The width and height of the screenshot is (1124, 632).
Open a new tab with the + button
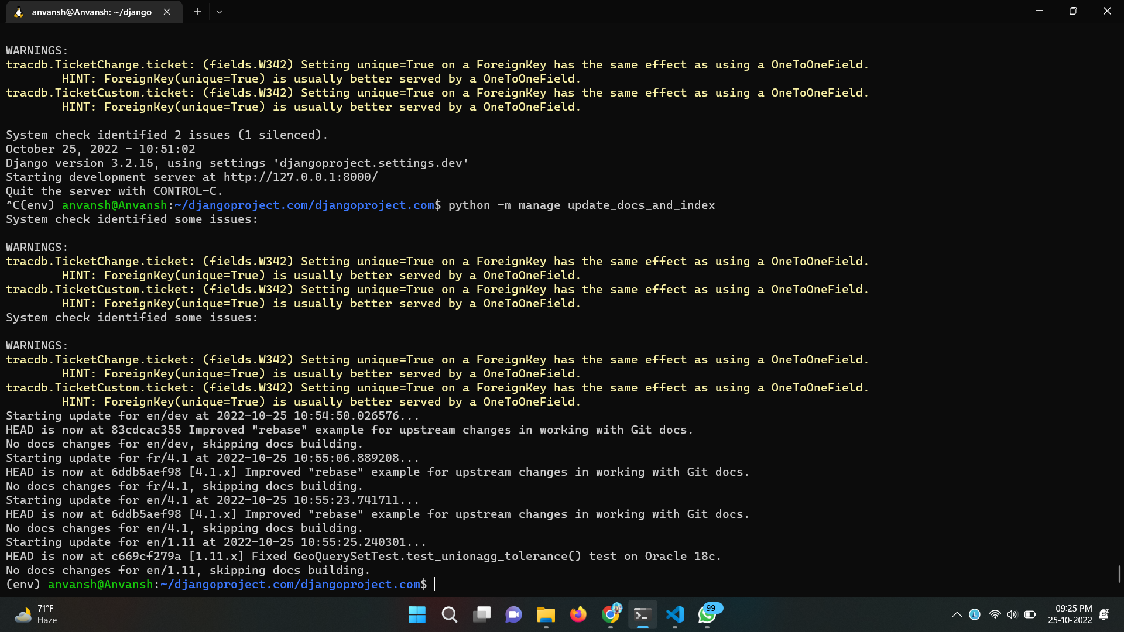click(197, 12)
